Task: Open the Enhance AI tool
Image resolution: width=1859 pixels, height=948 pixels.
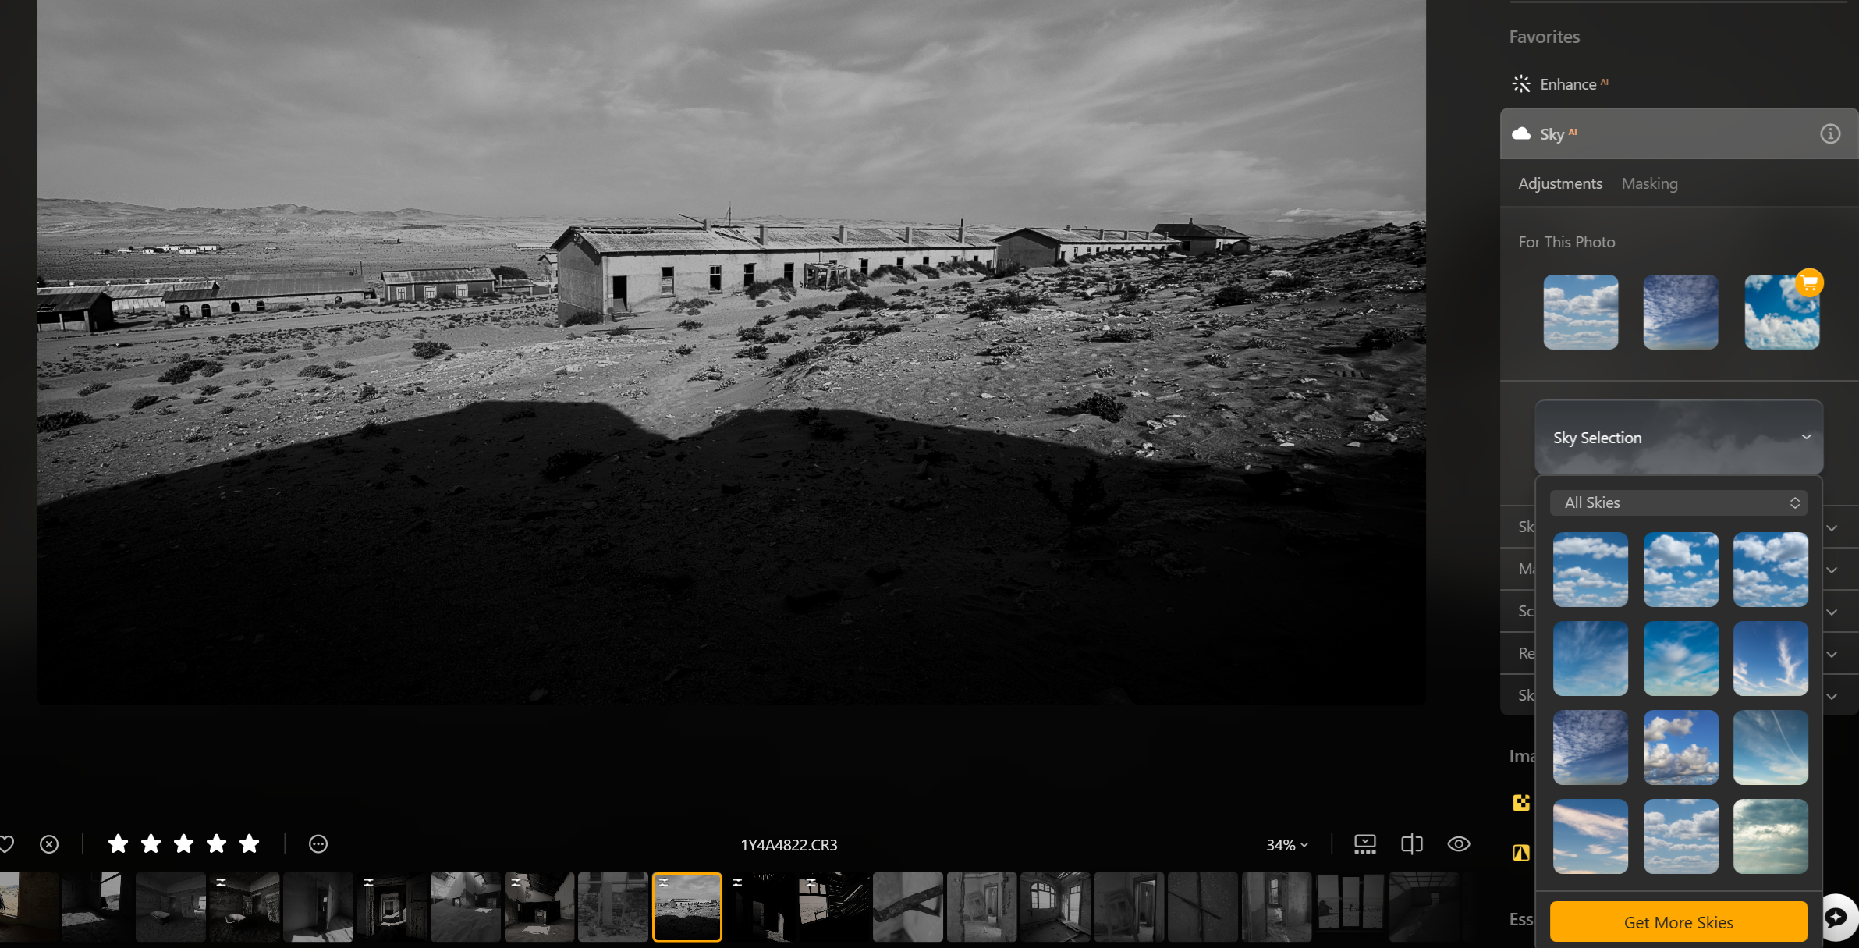Action: click(x=1570, y=83)
